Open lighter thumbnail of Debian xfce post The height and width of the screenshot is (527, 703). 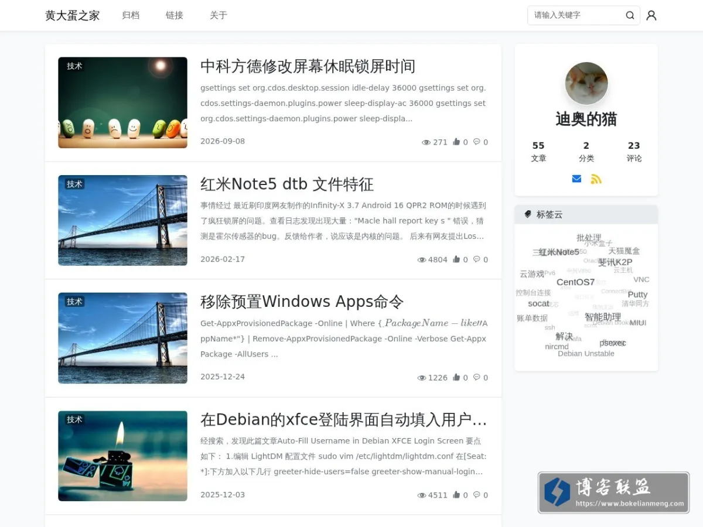(122, 456)
